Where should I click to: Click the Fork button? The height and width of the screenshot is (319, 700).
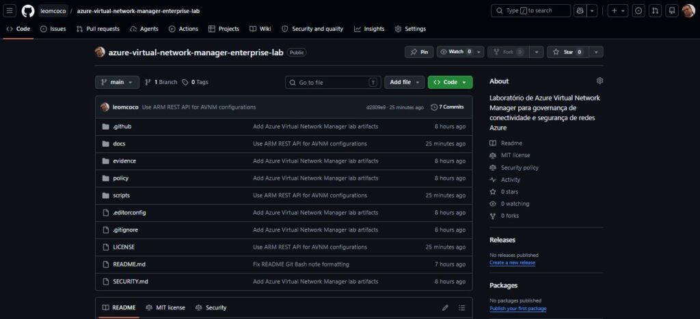(509, 52)
